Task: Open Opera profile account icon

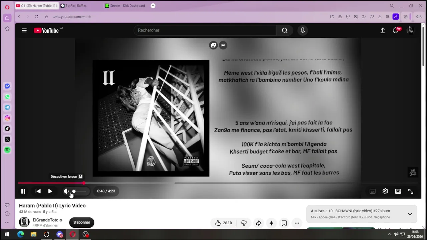Action: (396, 17)
